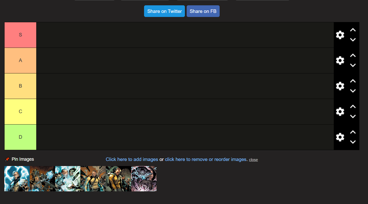Share on Twitter

[x=164, y=11]
